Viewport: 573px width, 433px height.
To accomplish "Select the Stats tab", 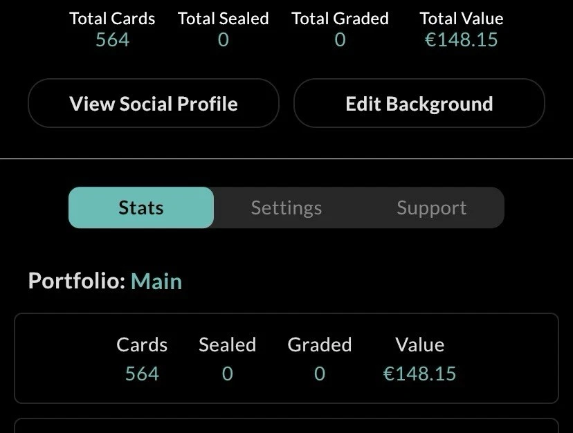I will tap(141, 208).
